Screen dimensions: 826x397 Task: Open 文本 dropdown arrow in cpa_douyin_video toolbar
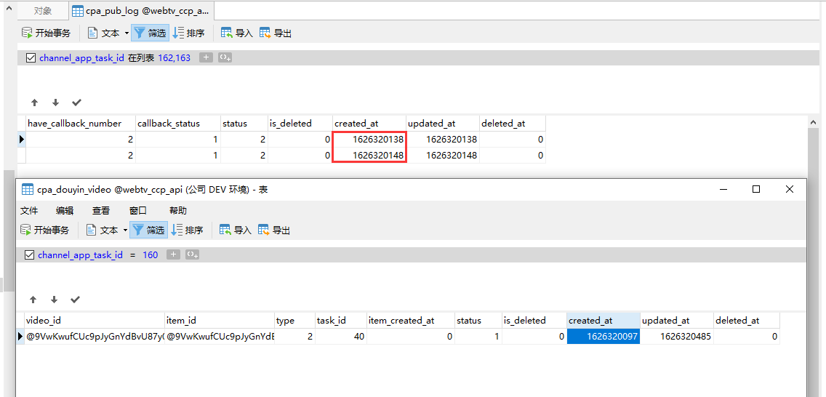[125, 230]
